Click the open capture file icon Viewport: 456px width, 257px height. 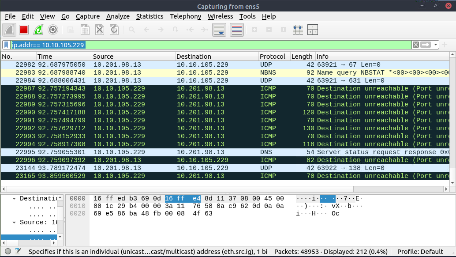(71, 30)
